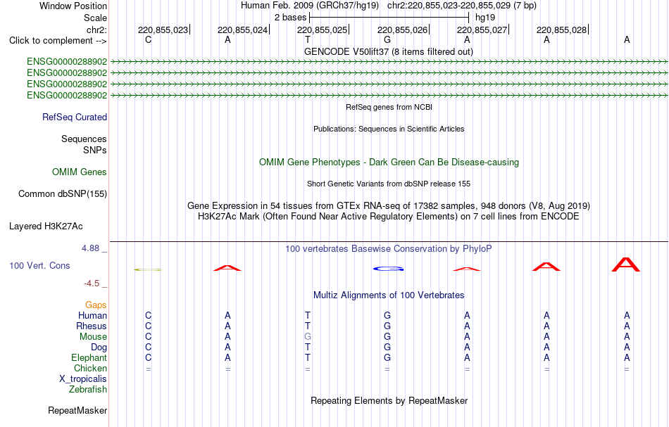Image resolution: width=669 pixels, height=427 pixels.
Task: Open the RepeatMasker track label
Action: pyautogui.click(x=77, y=410)
